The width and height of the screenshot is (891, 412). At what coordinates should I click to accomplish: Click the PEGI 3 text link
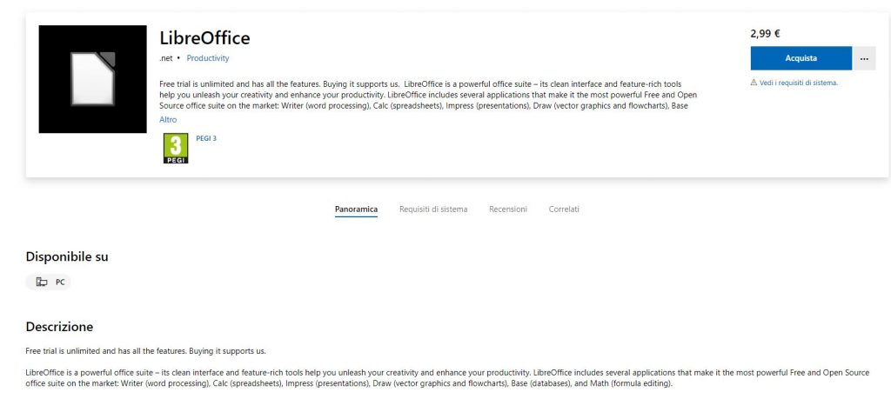coord(206,138)
